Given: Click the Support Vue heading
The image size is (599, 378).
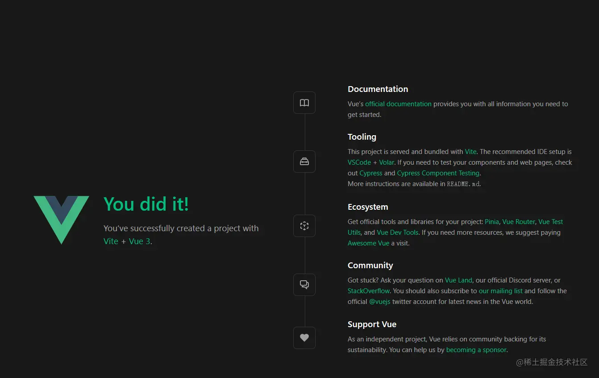Looking at the screenshot, I should point(372,324).
